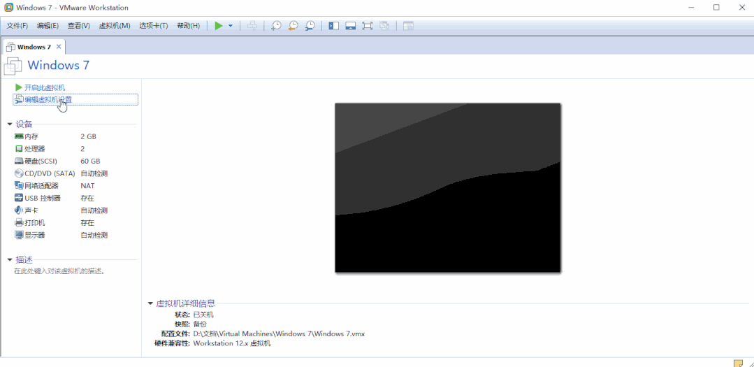Enter full screen mode icon

368,26
